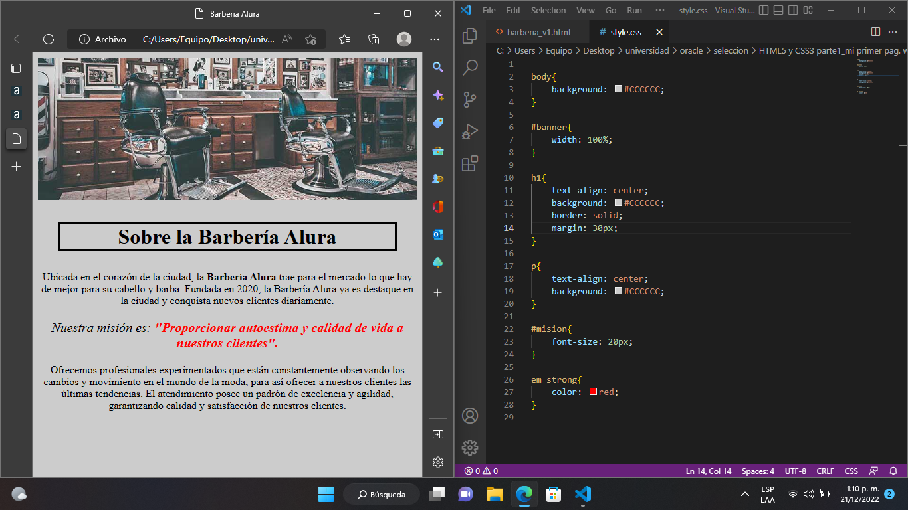Open the feedback icon in status bar

coord(874,471)
